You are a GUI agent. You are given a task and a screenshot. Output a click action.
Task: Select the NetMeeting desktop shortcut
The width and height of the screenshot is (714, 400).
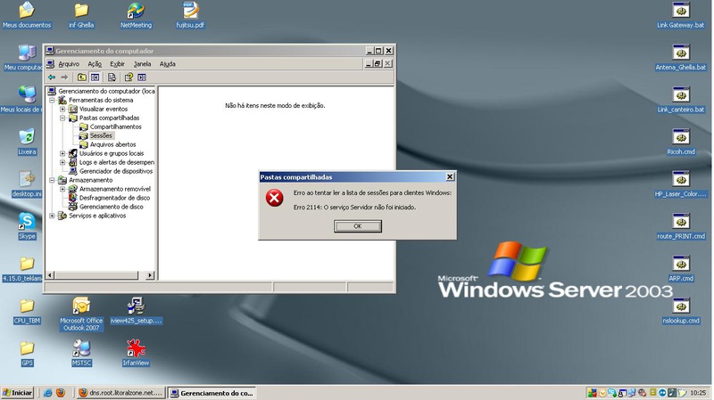[x=136, y=15]
